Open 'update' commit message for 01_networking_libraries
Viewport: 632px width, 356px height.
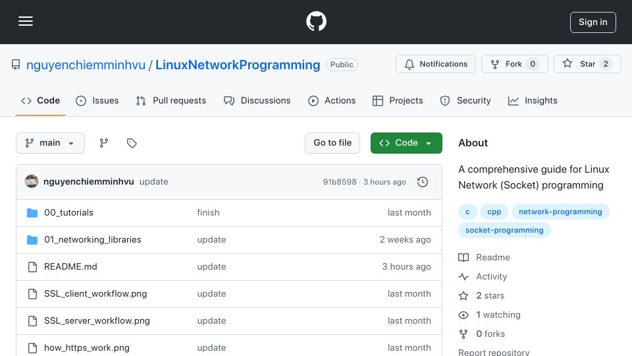pyautogui.click(x=211, y=240)
